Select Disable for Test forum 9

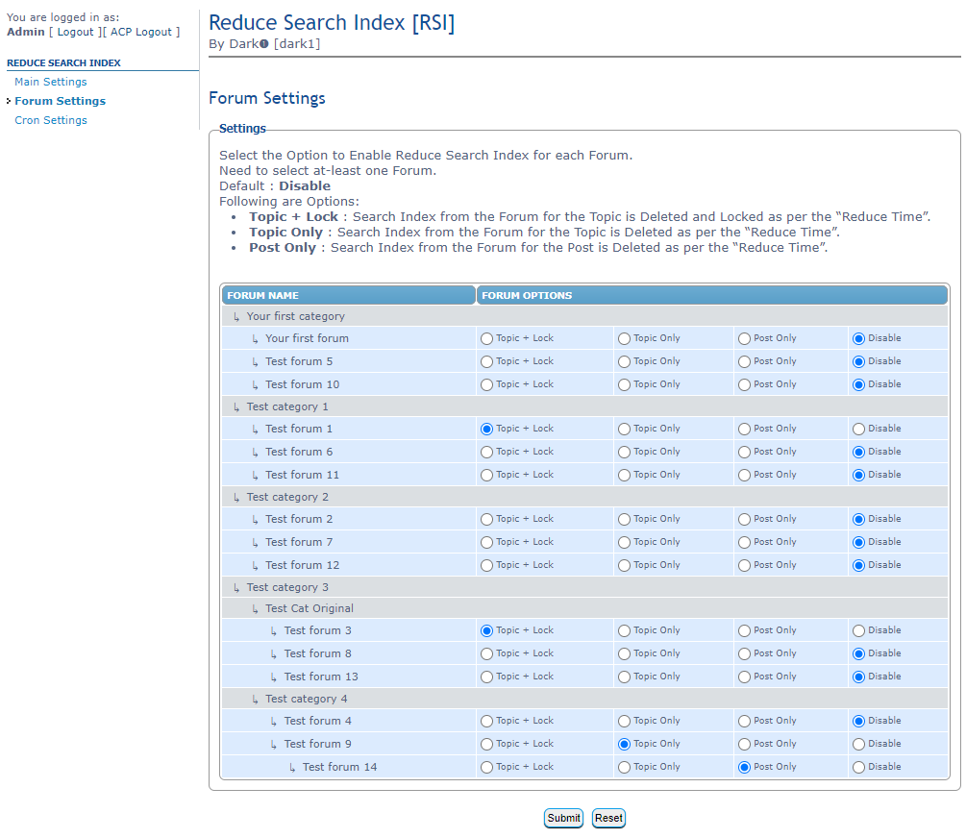click(858, 744)
